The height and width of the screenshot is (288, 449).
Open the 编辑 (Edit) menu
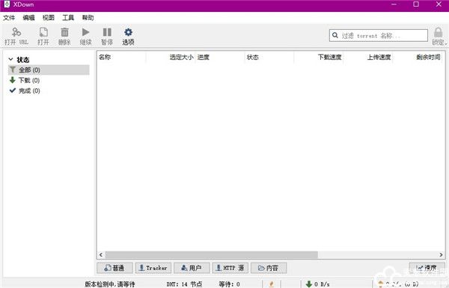pyautogui.click(x=28, y=18)
